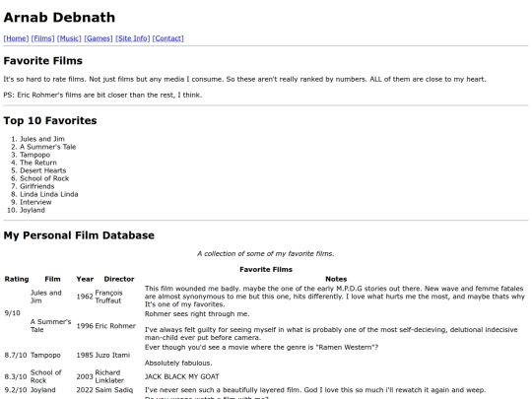The image size is (532, 399).
Task: Click director 'François Truffaut' cell
Action: (108, 297)
